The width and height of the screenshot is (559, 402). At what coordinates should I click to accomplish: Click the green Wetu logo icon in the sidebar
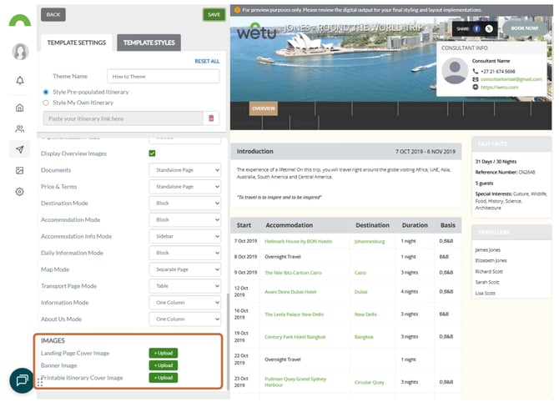coord(20,21)
